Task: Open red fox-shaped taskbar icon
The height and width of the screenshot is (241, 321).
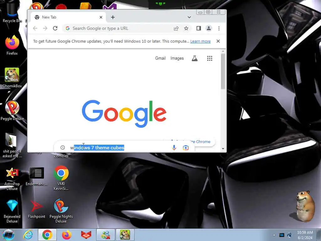Action: [x=86, y=235]
